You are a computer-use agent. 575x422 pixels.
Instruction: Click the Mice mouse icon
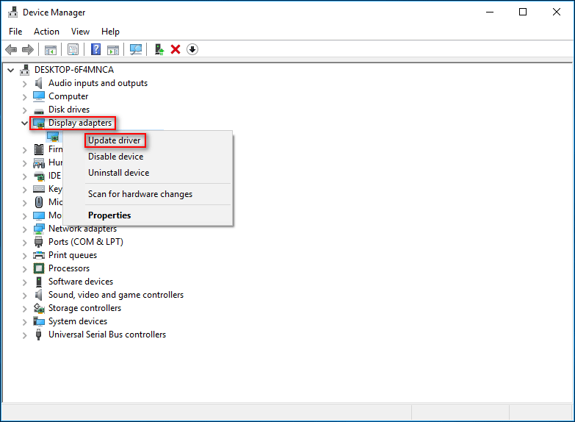pos(39,202)
